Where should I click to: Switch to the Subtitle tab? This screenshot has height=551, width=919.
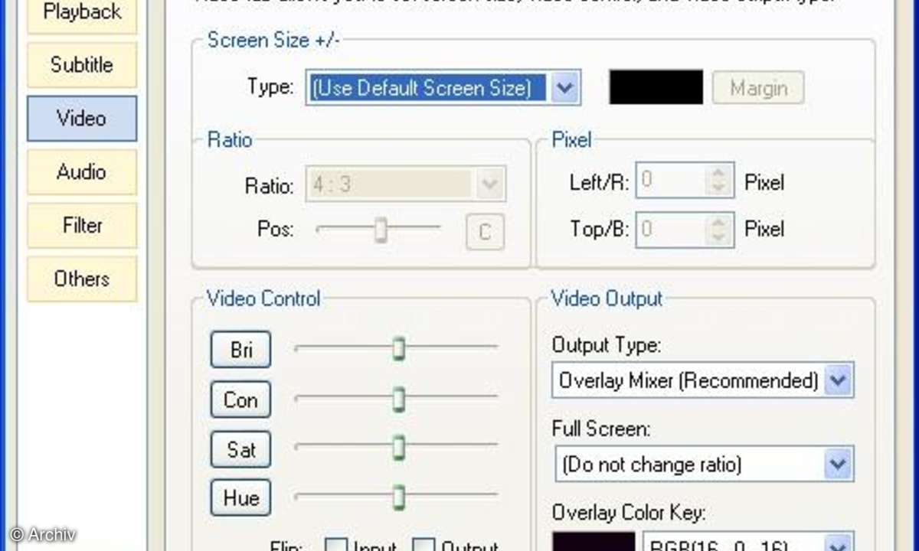click(x=82, y=65)
